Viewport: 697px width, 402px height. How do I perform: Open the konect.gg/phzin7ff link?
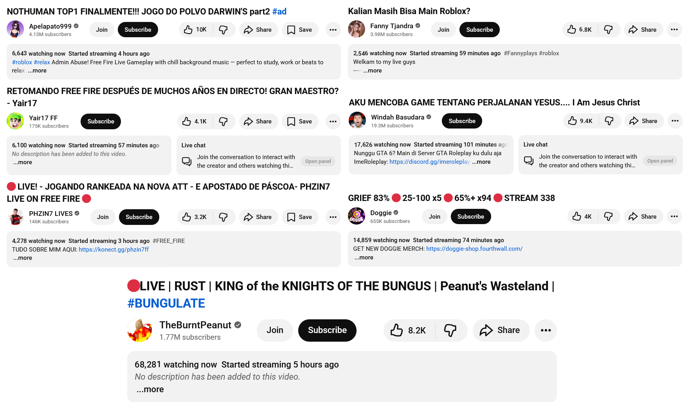(113, 250)
